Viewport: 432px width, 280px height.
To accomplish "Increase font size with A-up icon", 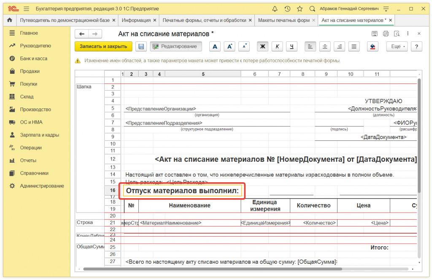I will point(229,47).
